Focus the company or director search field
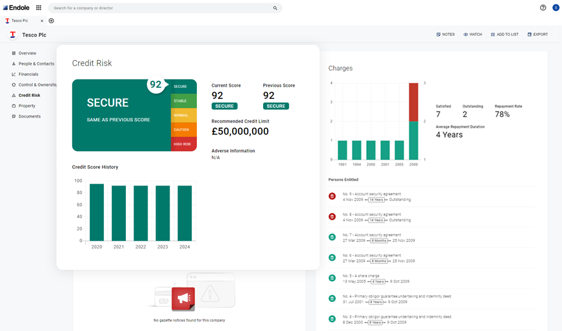 (x=165, y=8)
